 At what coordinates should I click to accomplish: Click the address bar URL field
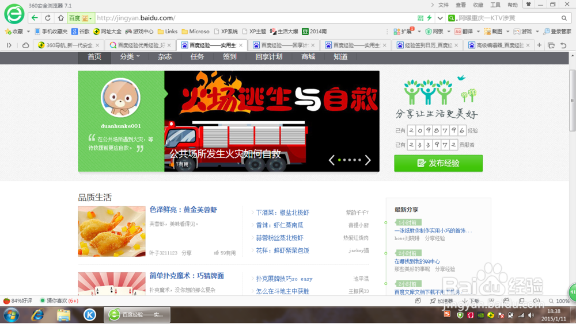pos(255,18)
